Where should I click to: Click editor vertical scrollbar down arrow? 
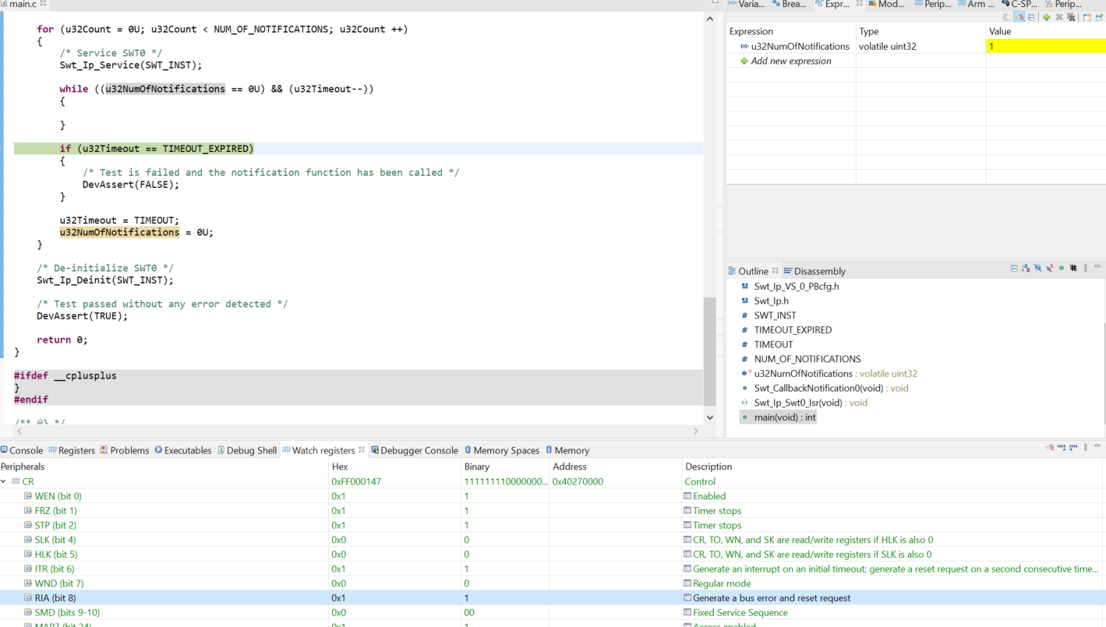point(709,417)
